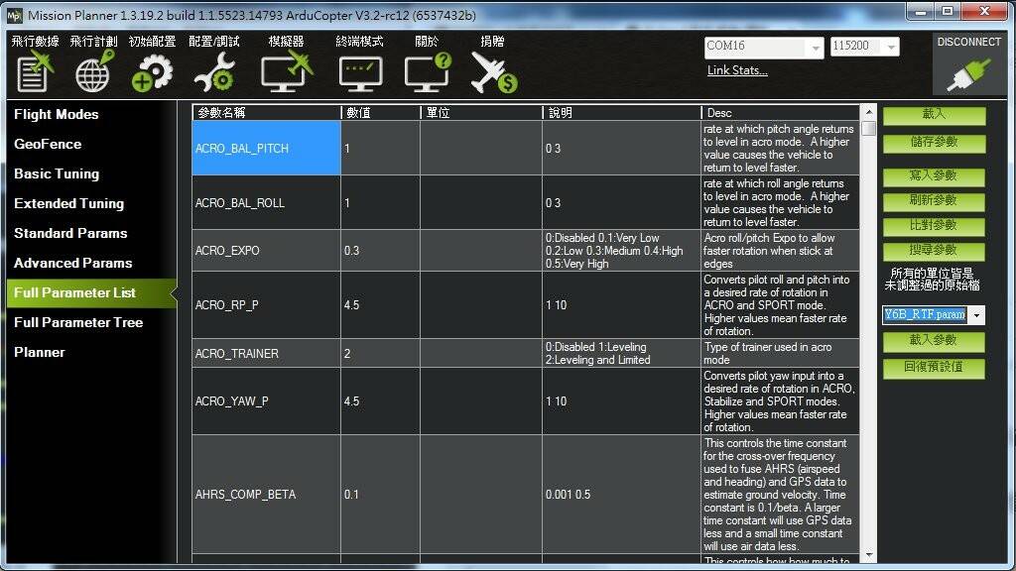Click the 寫入參數 write params button
The width and height of the screenshot is (1016, 571).
click(934, 176)
